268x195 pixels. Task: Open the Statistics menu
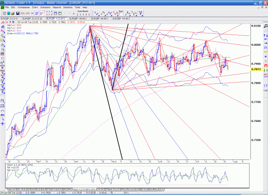[x=68, y=7]
